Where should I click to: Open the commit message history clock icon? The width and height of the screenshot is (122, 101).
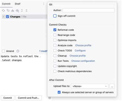tap(18, 51)
